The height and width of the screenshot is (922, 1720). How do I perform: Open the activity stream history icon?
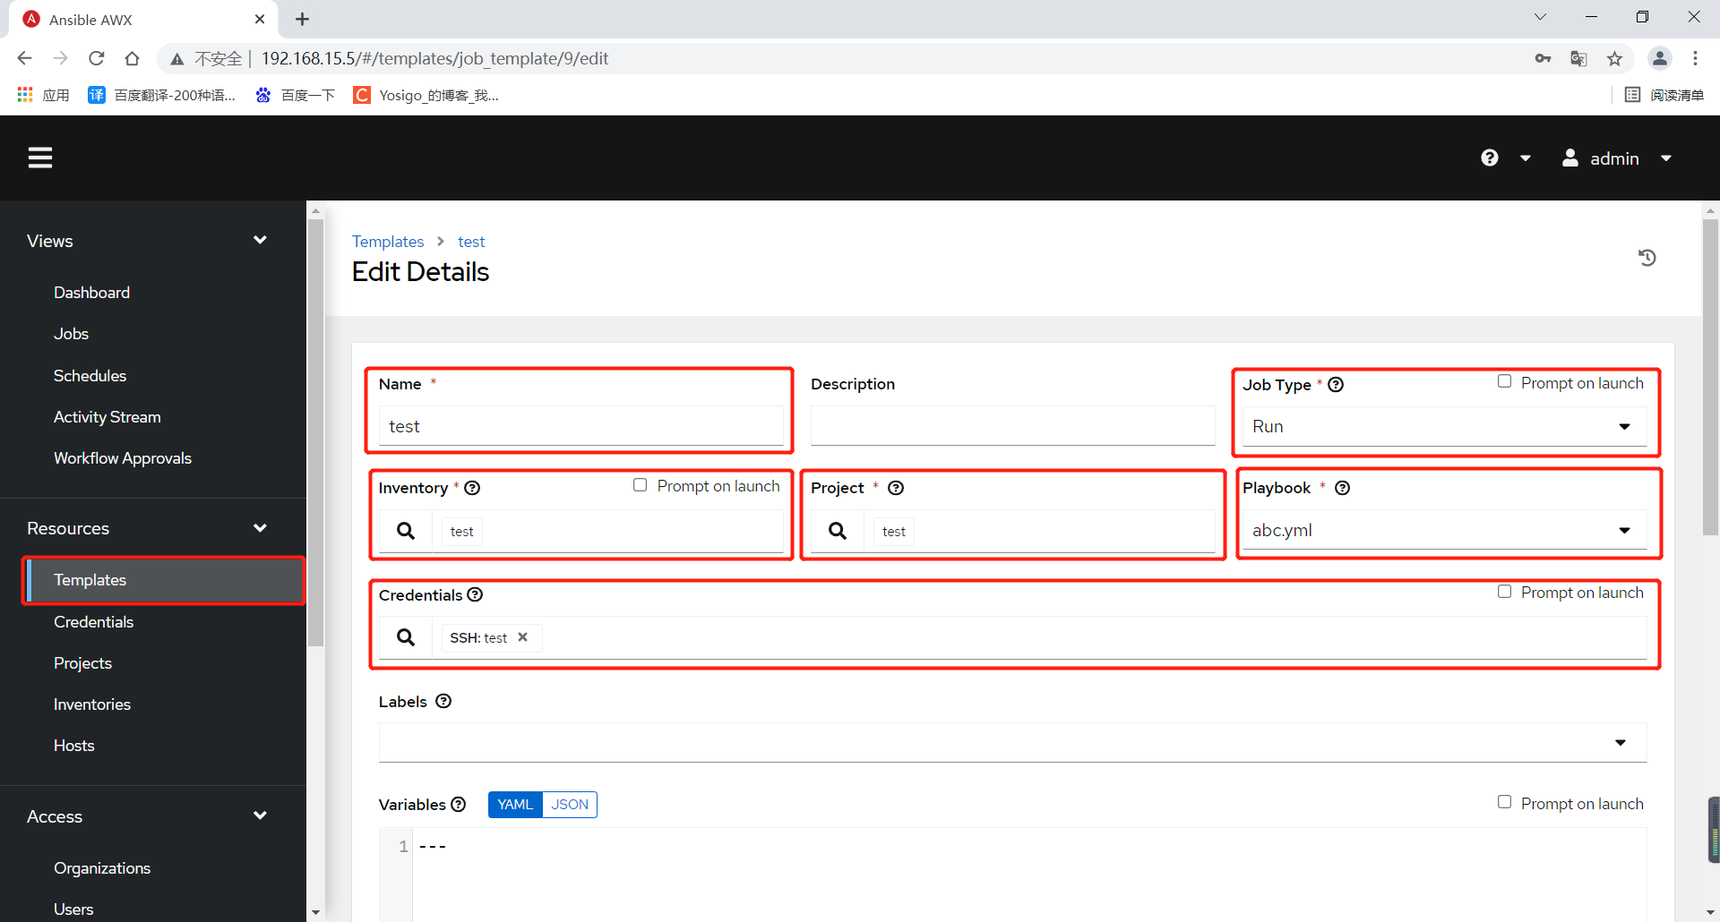pyautogui.click(x=1647, y=258)
